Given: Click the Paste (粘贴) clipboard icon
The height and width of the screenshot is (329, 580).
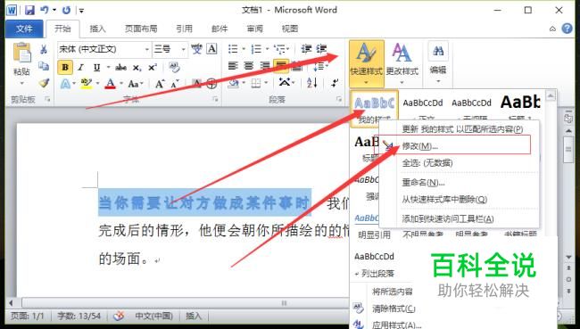Looking at the screenshot, I should coord(21,53).
